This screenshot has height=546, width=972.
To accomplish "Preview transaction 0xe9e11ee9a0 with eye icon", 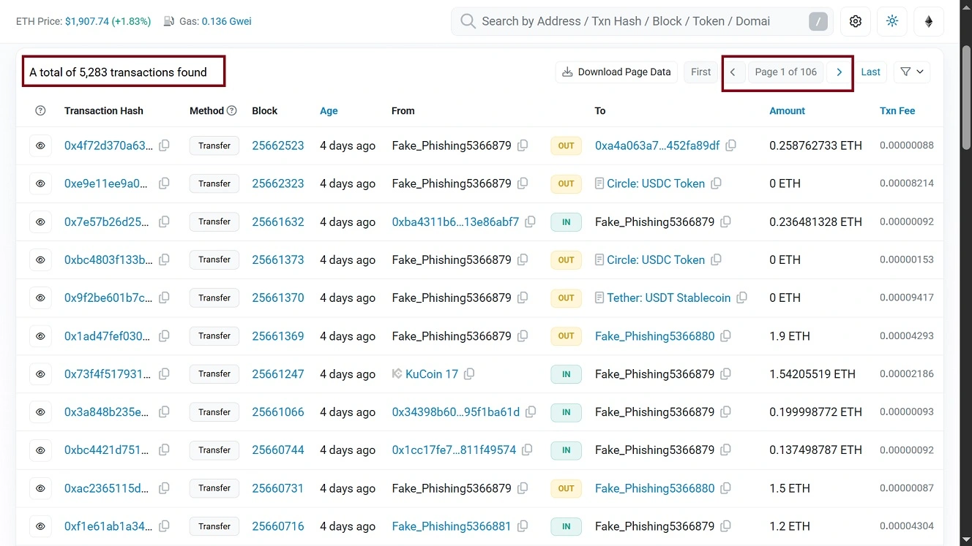I will (40, 183).
